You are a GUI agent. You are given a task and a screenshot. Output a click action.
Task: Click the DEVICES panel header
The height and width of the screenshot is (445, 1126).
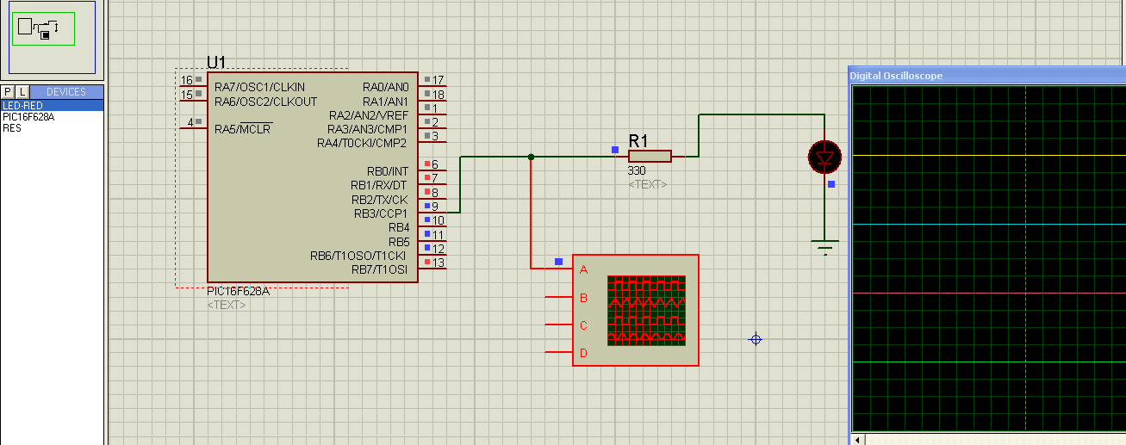(66, 92)
